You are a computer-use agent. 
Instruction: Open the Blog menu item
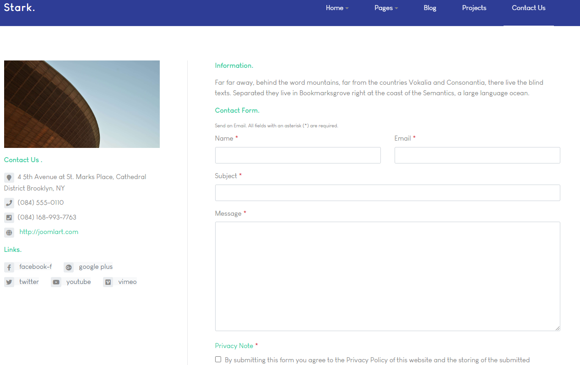coord(430,8)
